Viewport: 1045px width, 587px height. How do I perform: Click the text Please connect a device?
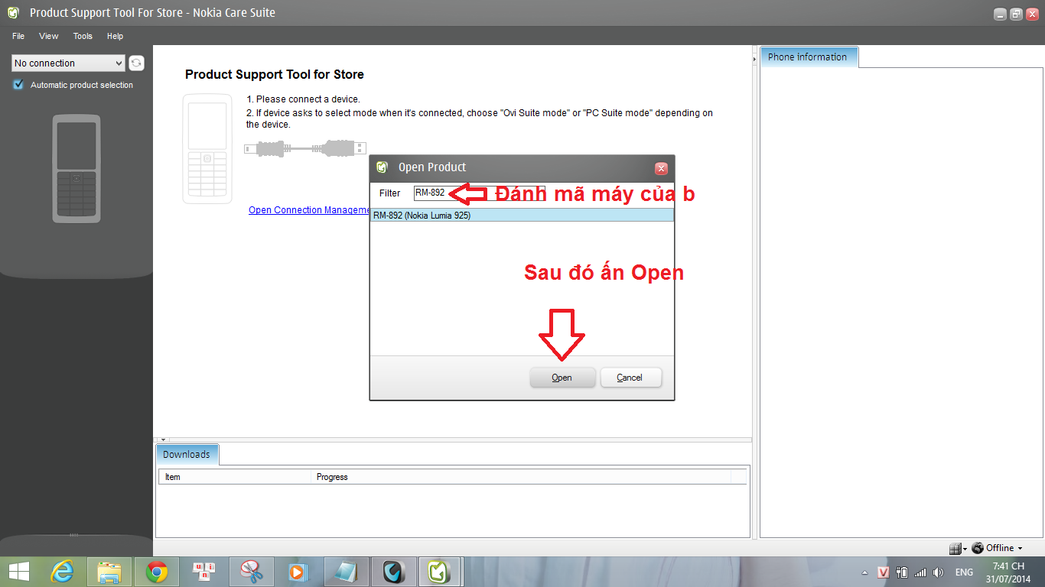click(x=308, y=99)
